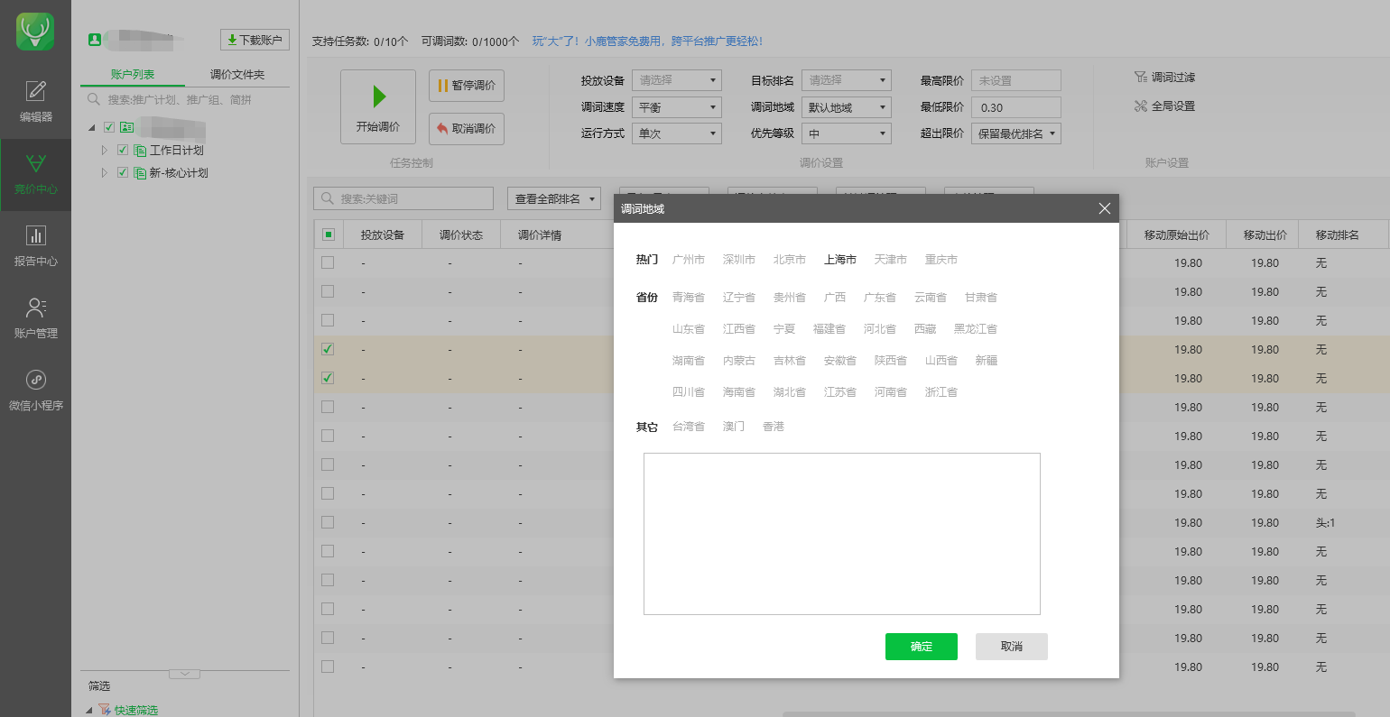1390x717 pixels.
Task: Open the 调词地域 dropdown showing 默认地域
Action: coord(847,107)
